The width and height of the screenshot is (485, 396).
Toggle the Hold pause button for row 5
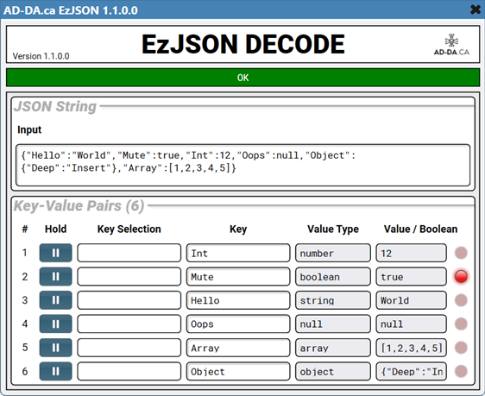click(x=56, y=348)
